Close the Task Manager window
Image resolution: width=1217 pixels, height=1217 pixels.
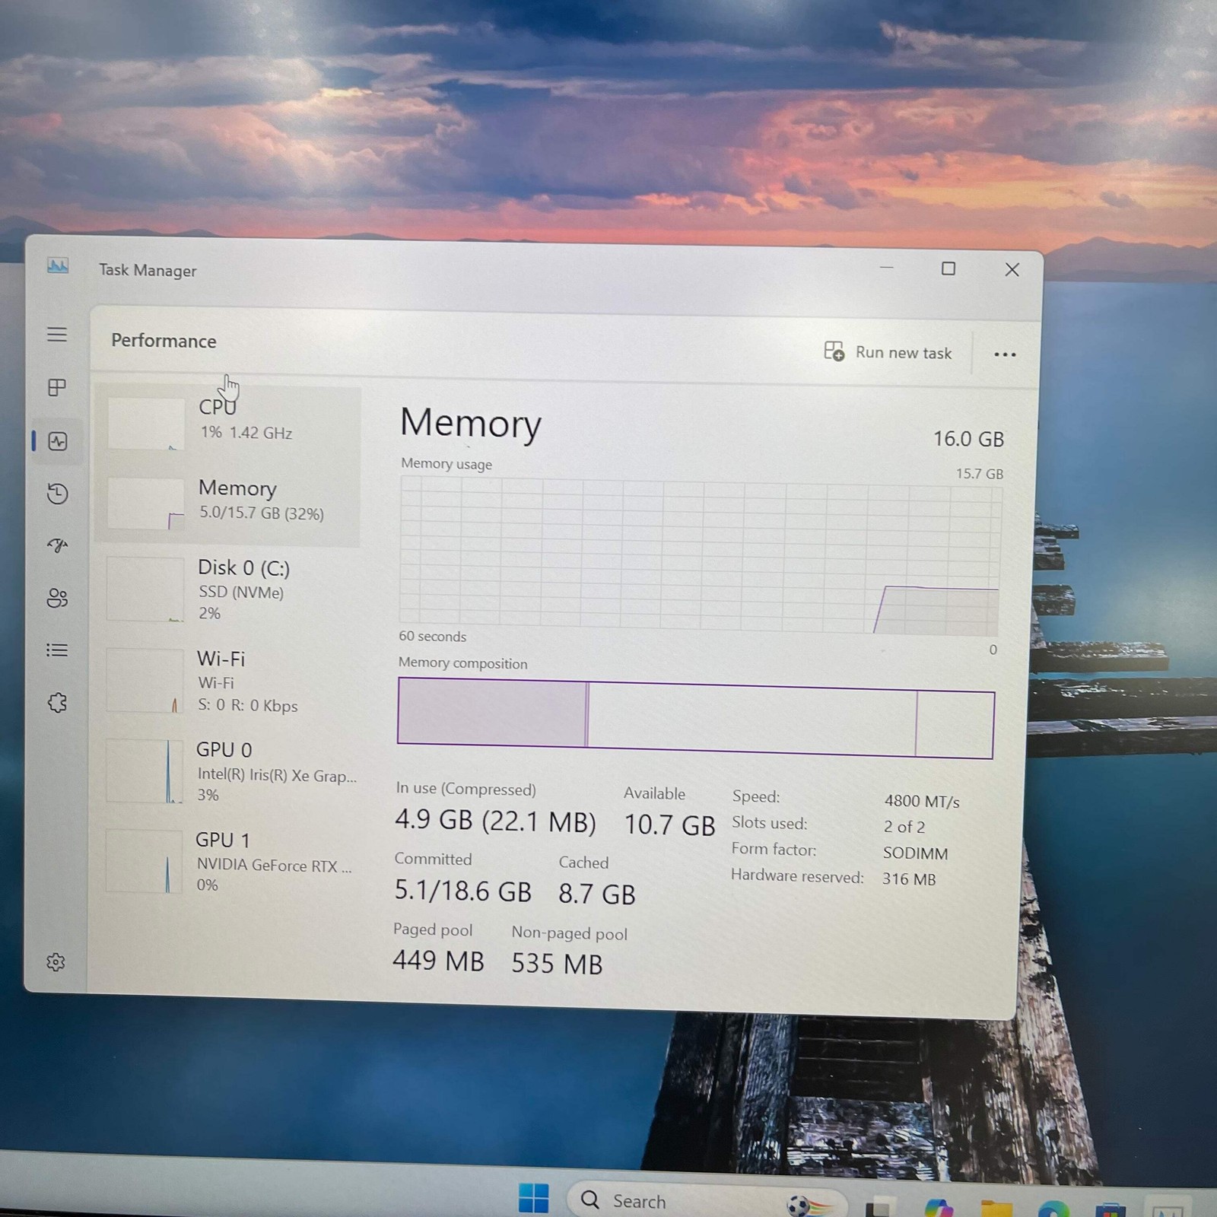click(1012, 269)
